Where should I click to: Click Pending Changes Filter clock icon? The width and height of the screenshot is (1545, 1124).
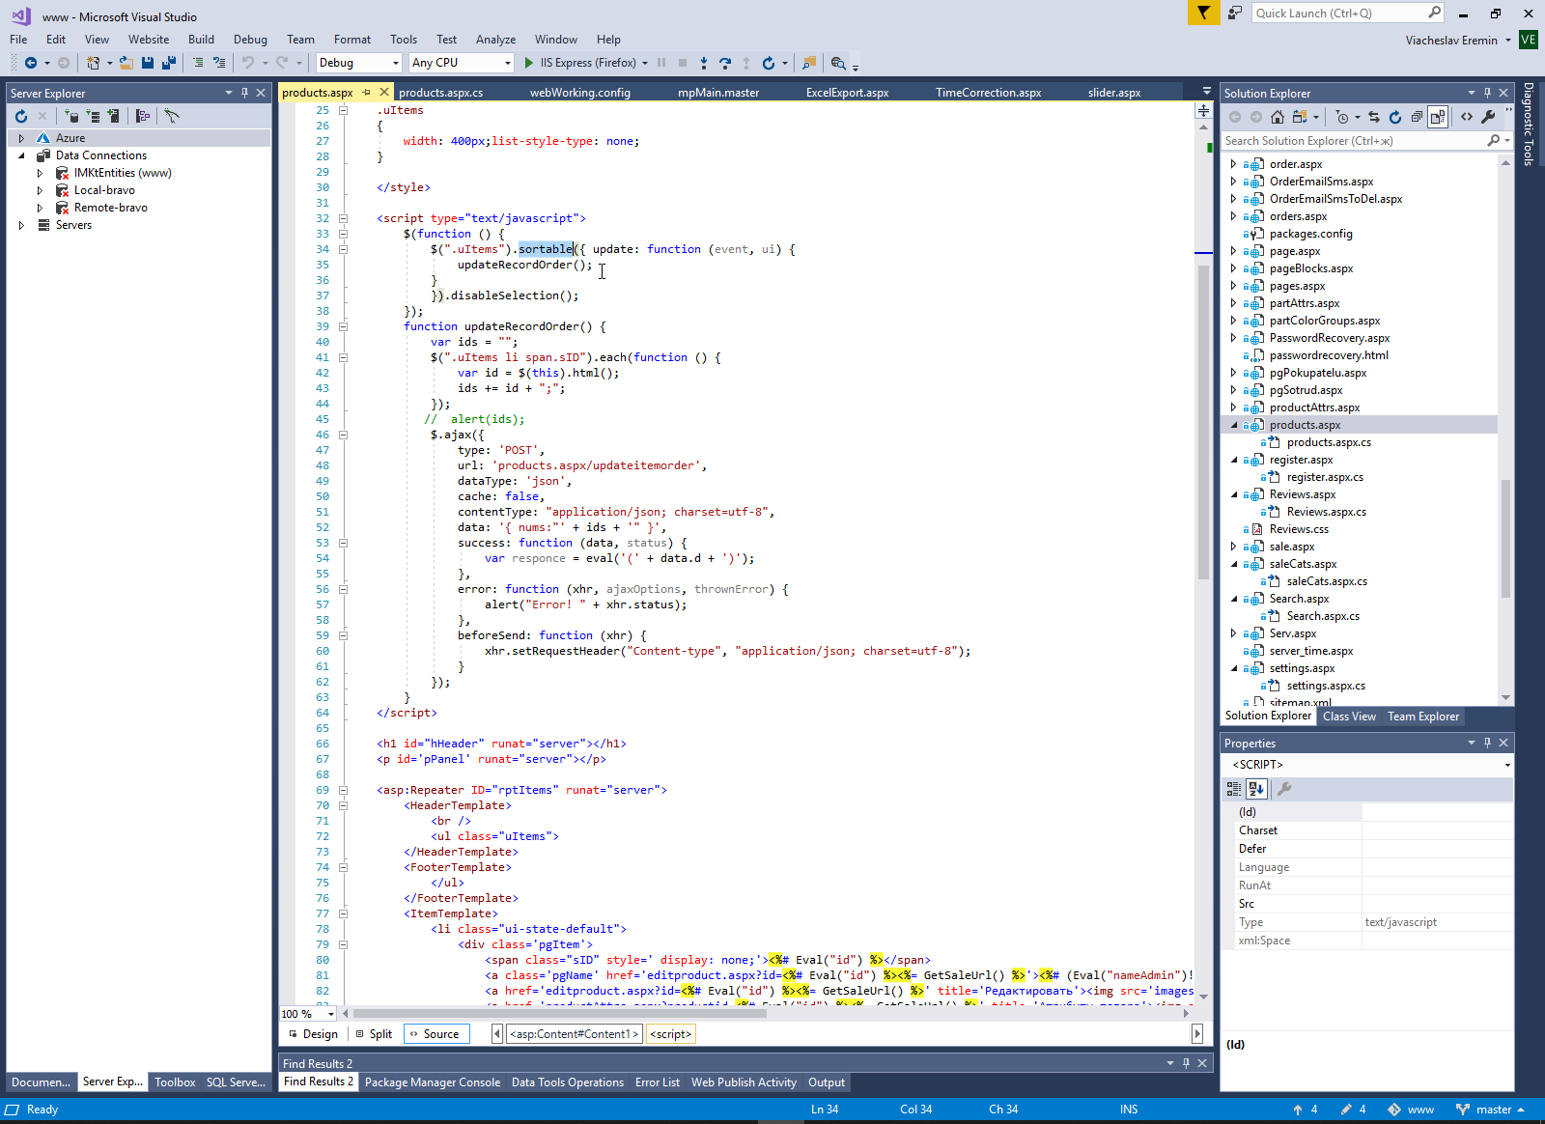pos(1342,117)
